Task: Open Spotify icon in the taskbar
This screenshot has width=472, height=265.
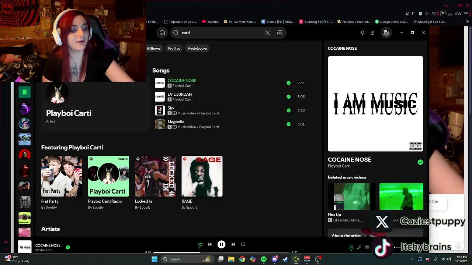Action: [x=264, y=259]
